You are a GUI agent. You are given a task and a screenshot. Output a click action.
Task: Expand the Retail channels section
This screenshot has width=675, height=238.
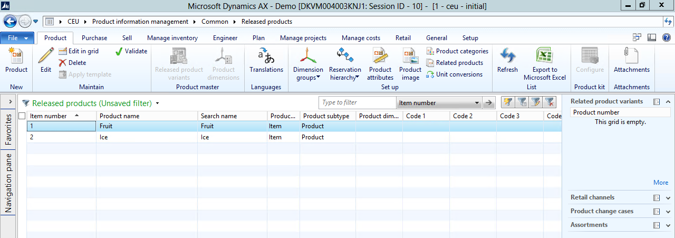click(668, 198)
